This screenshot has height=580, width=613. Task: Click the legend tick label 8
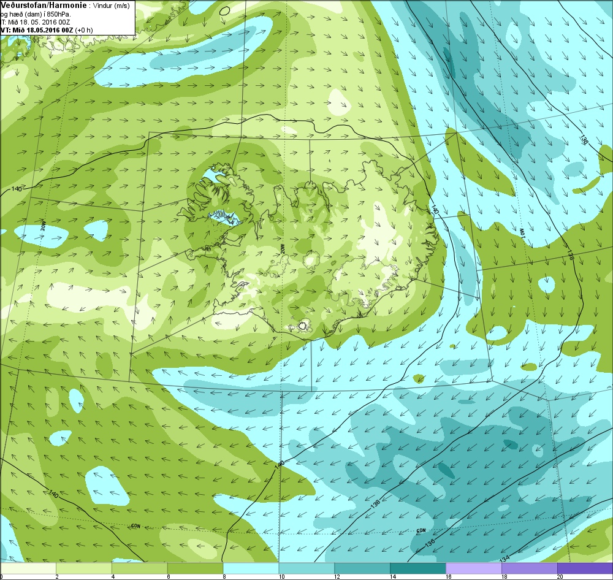224,576
